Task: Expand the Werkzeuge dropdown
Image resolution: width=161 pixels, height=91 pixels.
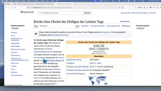Action: pos(127,26)
